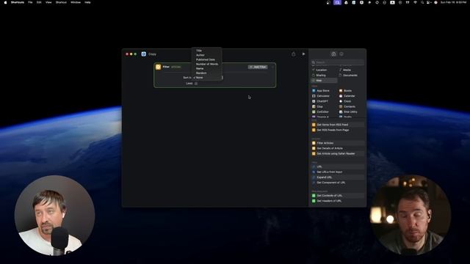Screen dimensions: 470x264
Task: Open the Window menu in menu bar
Action: coord(76,2)
